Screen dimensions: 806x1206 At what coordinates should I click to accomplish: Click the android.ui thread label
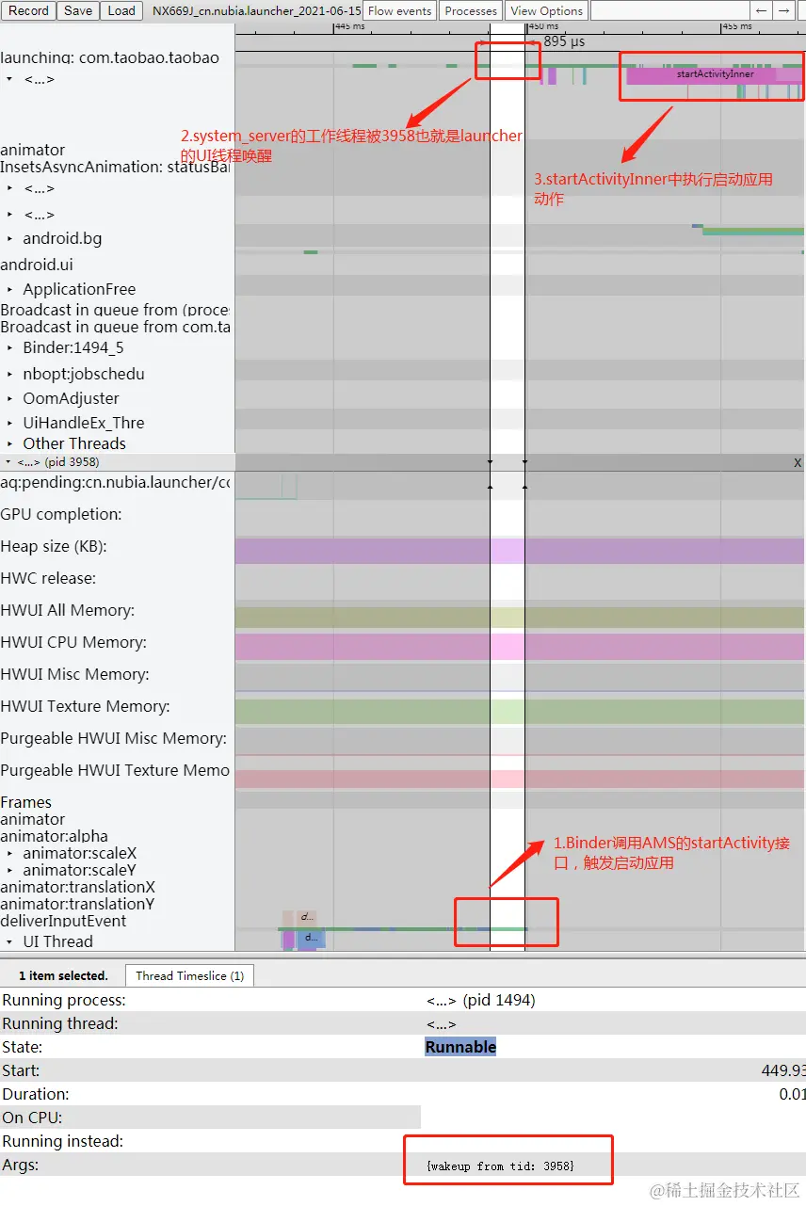(x=37, y=265)
